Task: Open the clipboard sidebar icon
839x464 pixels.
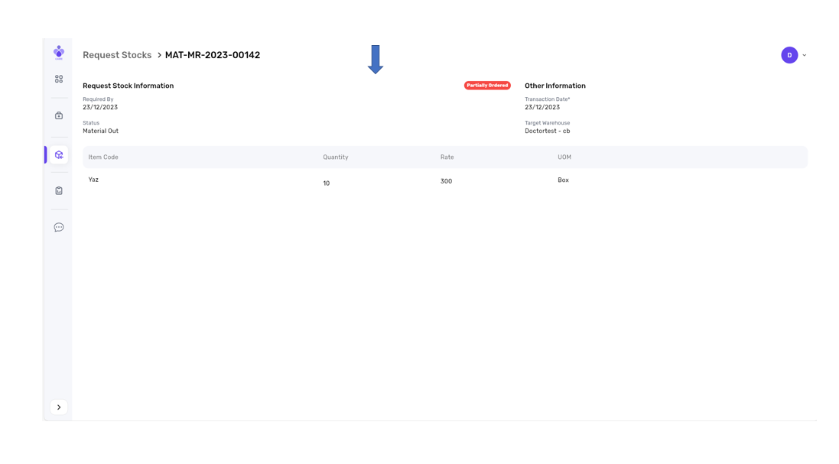Action: coord(59,190)
